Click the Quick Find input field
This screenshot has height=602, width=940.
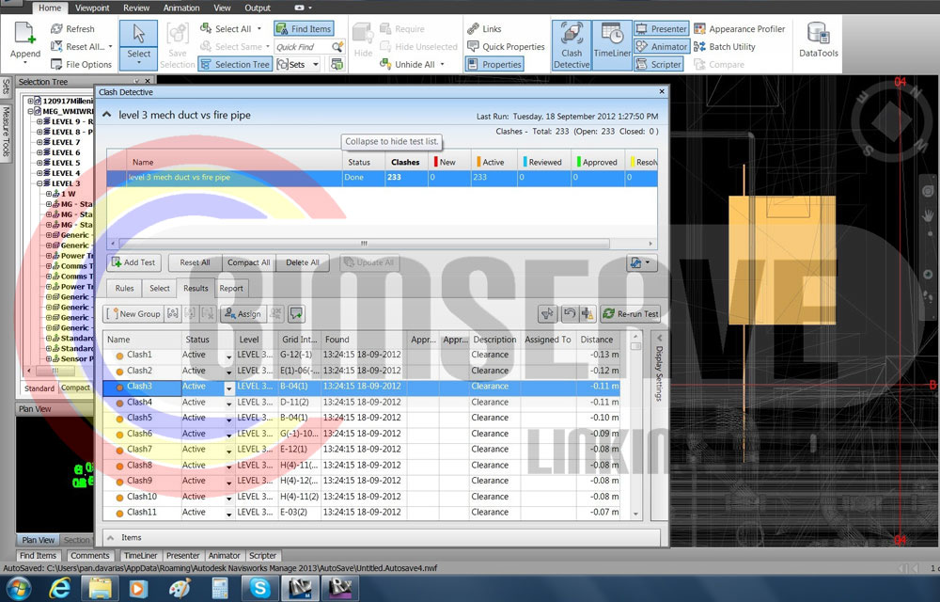pos(302,47)
